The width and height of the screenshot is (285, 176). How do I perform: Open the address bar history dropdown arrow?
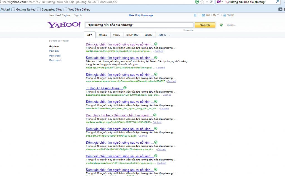(x=207, y=2)
